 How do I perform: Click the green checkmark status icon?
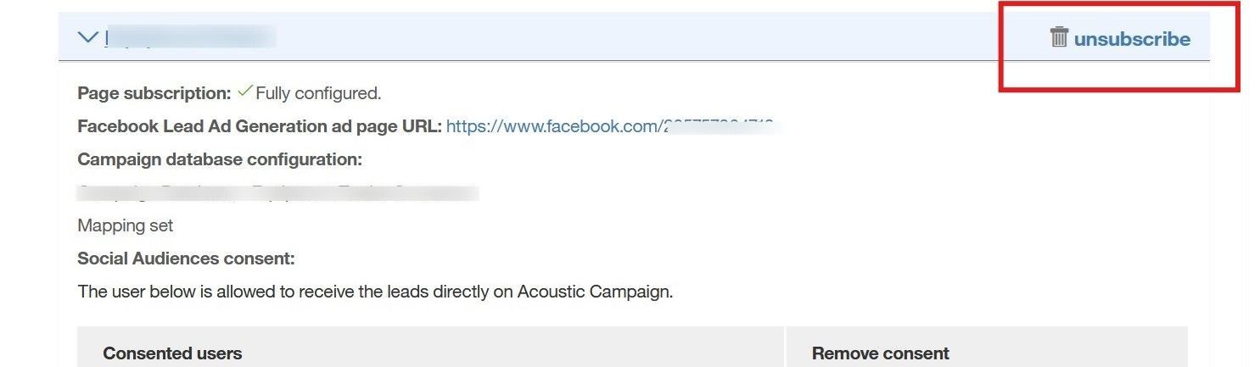click(x=245, y=91)
